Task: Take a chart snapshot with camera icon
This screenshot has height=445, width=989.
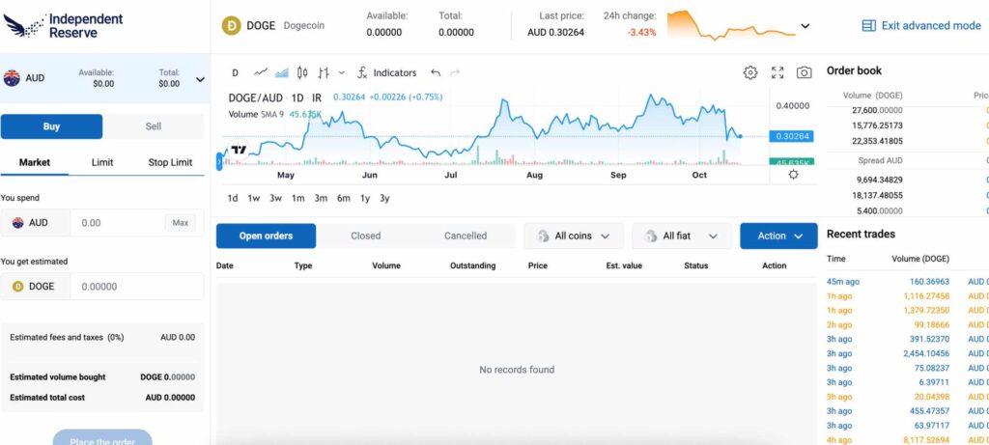Action: tap(805, 72)
